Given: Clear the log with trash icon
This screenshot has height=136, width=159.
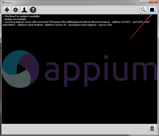Looking at the screenshot, I should pyautogui.click(x=152, y=128).
